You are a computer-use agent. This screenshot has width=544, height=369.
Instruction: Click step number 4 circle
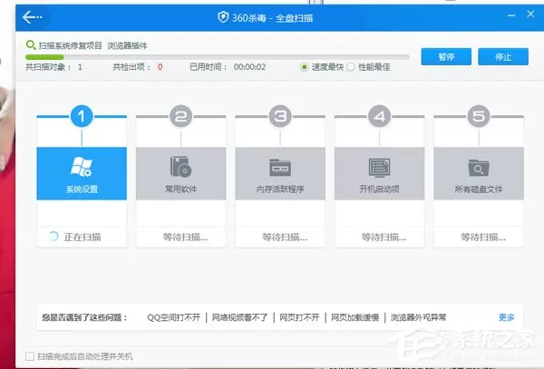[x=379, y=116]
